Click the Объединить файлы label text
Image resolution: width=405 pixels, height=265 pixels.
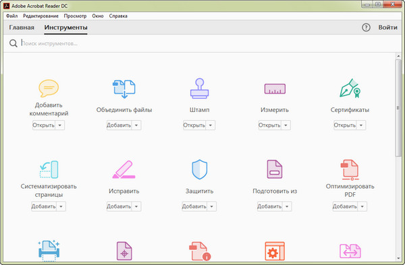click(124, 110)
